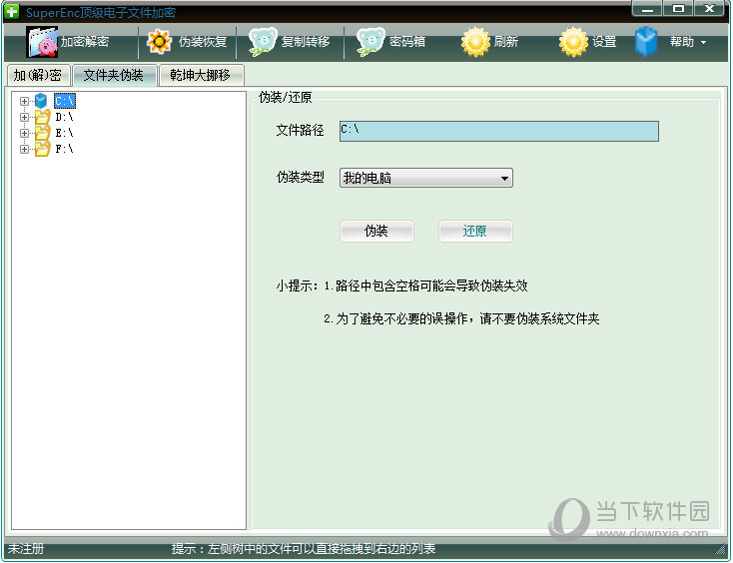Select D:\ in the drive tree

tap(65, 117)
